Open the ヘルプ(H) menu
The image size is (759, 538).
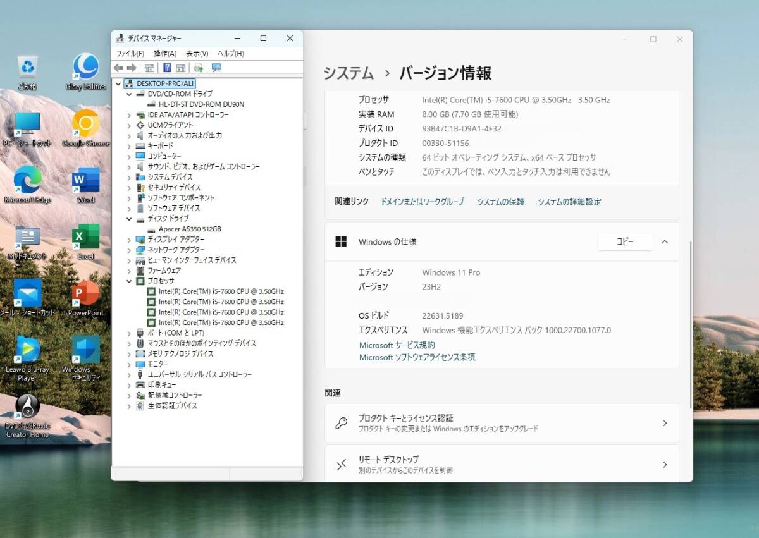[x=231, y=54]
